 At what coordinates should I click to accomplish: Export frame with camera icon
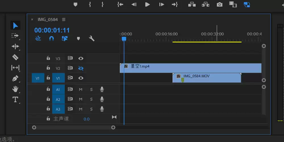pyautogui.click(x=220, y=5)
